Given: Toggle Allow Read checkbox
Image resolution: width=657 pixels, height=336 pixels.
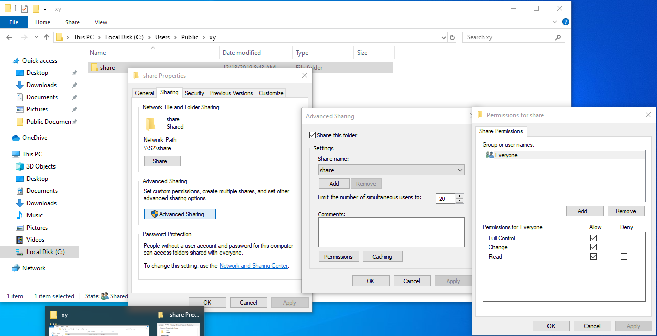Looking at the screenshot, I should tap(593, 257).
